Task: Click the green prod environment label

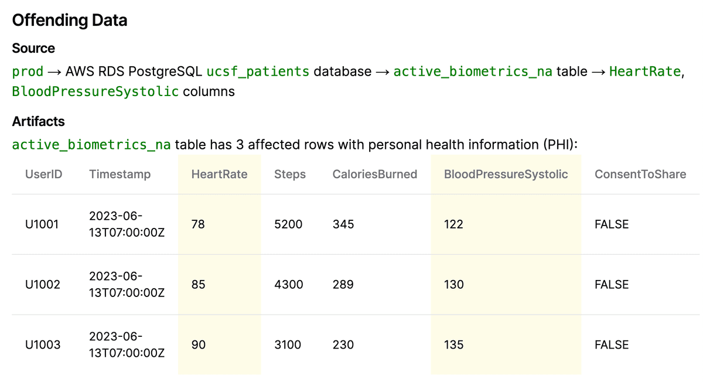Action: point(28,71)
